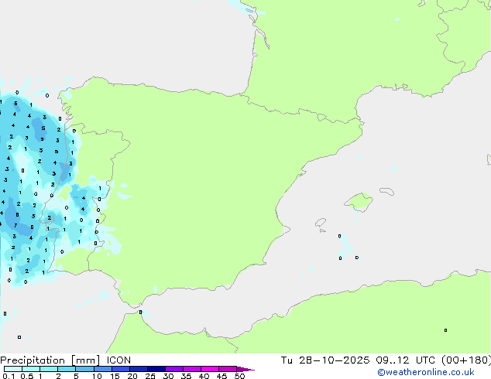
Task: Click the arrow tip beyond 50 mm
Action: tap(245, 369)
